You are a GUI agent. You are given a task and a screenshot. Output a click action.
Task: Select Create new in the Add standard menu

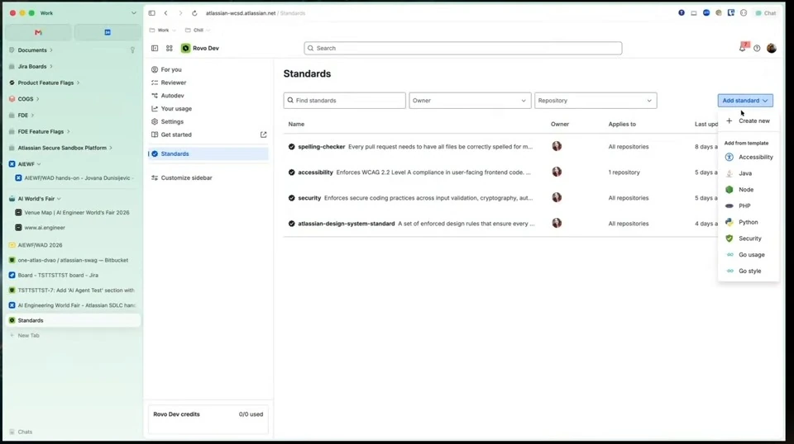coord(749,120)
